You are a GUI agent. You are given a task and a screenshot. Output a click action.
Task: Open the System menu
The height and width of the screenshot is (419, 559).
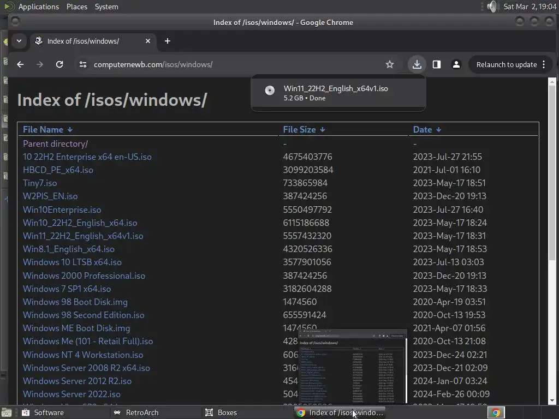106,7
